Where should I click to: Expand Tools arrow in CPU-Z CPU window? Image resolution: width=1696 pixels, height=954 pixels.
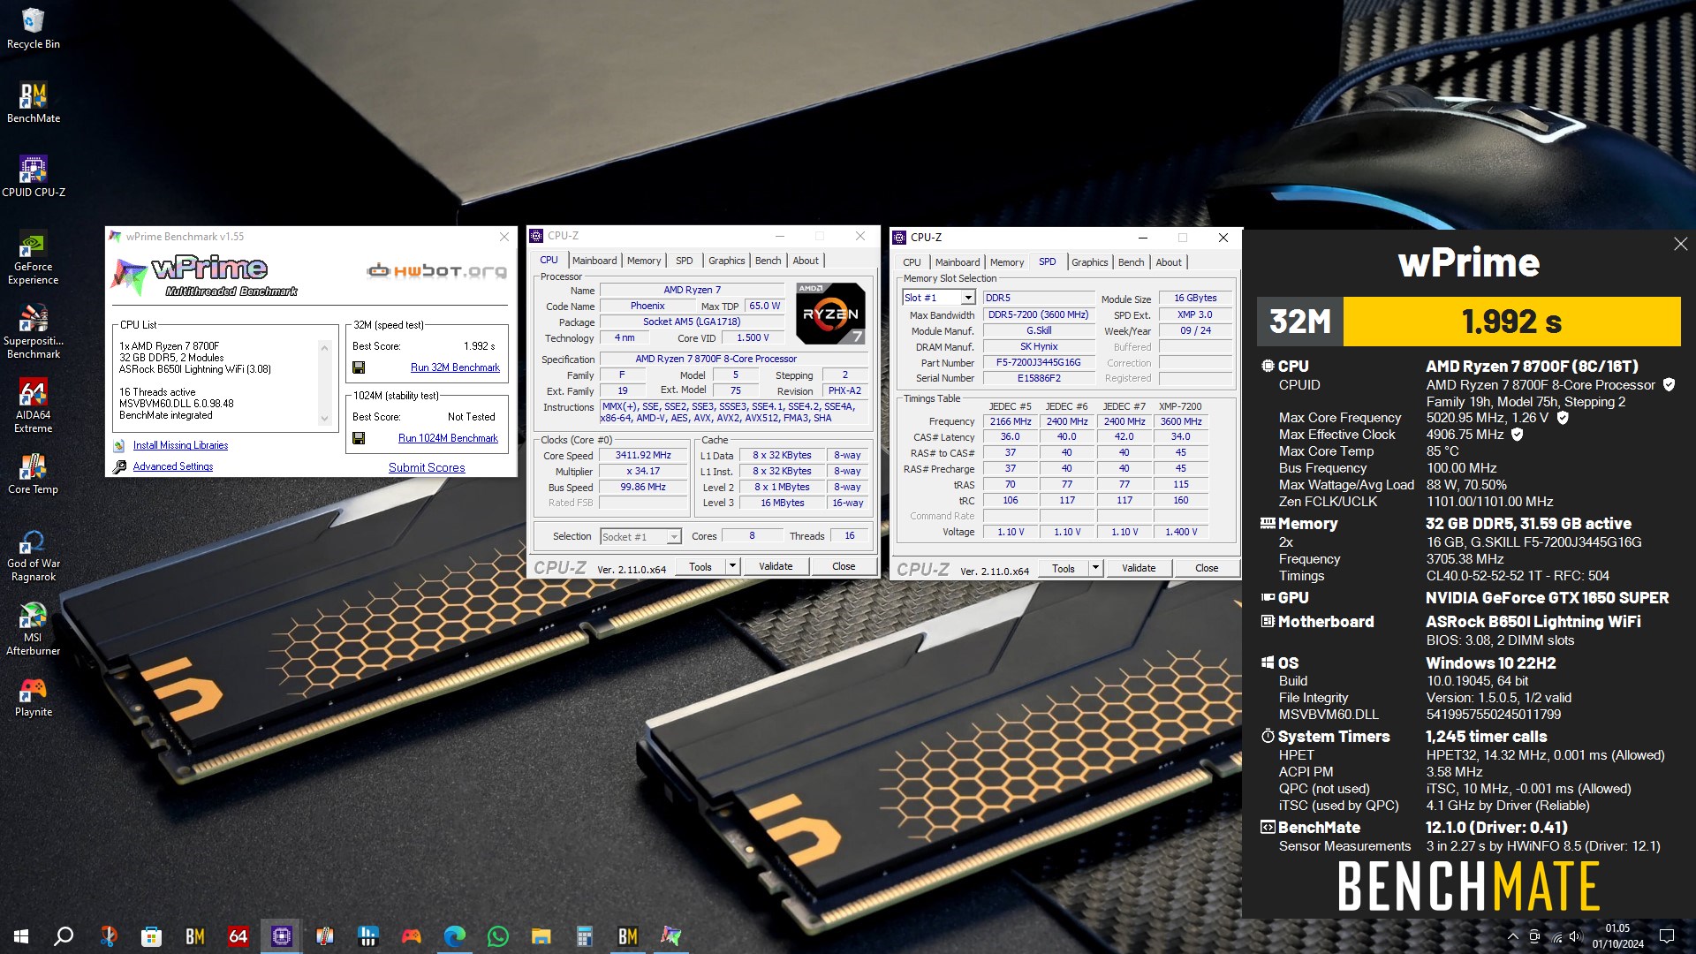pyautogui.click(x=732, y=566)
